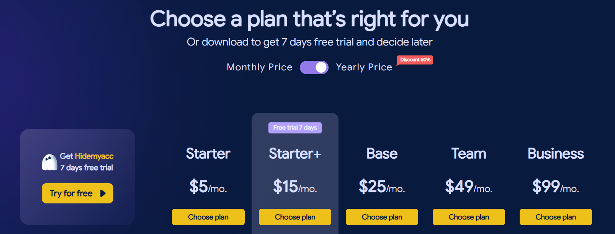This screenshot has width=615, height=234.
Task: Choose the Base plan
Action: (x=382, y=217)
